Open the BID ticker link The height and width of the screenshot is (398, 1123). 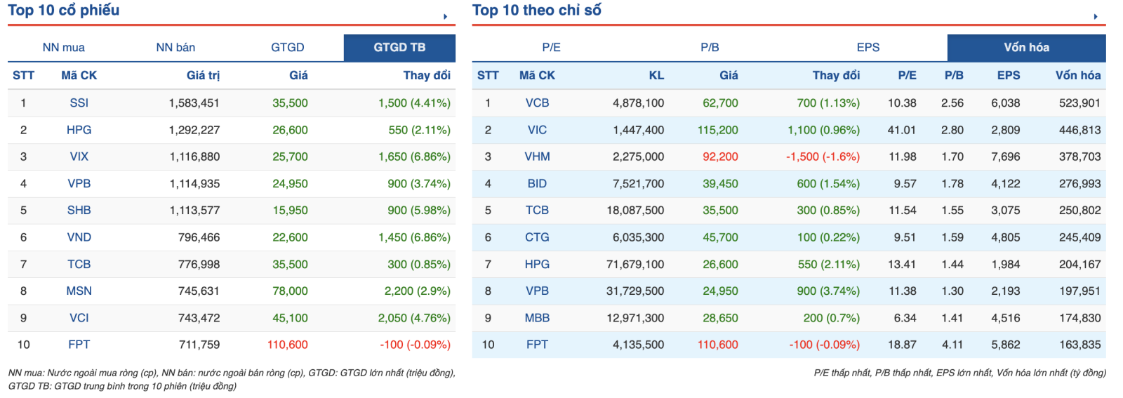pyautogui.click(x=538, y=183)
